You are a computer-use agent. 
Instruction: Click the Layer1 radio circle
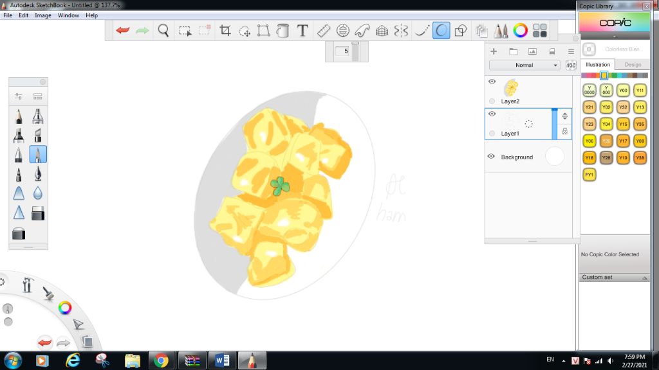pyautogui.click(x=492, y=134)
